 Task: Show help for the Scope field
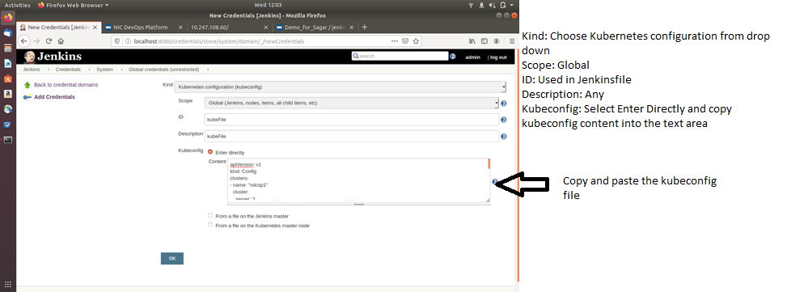point(504,104)
